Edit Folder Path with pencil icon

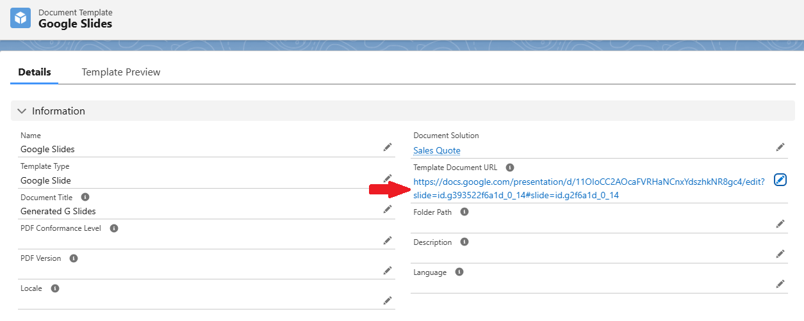click(x=780, y=223)
